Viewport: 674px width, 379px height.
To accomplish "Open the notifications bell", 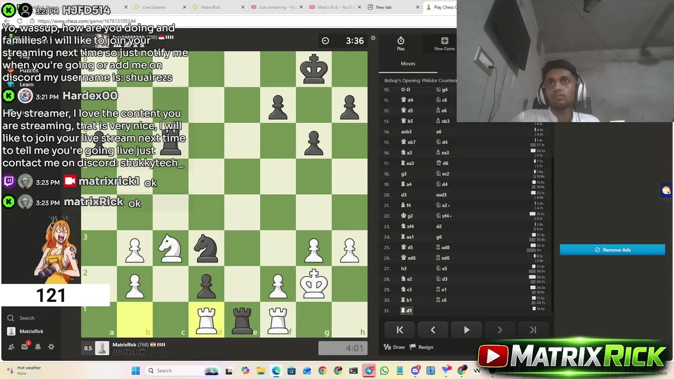I will pyautogui.click(x=38, y=347).
